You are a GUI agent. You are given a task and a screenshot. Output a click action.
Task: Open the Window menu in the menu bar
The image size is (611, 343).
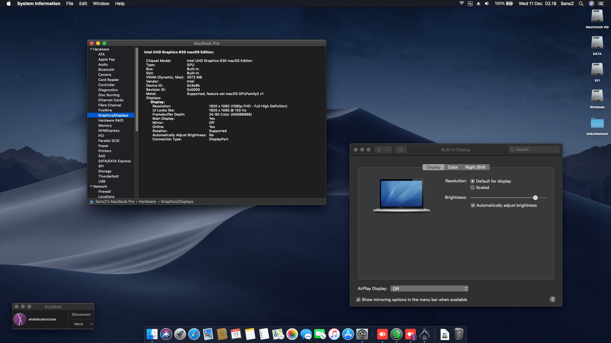pyautogui.click(x=101, y=3)
